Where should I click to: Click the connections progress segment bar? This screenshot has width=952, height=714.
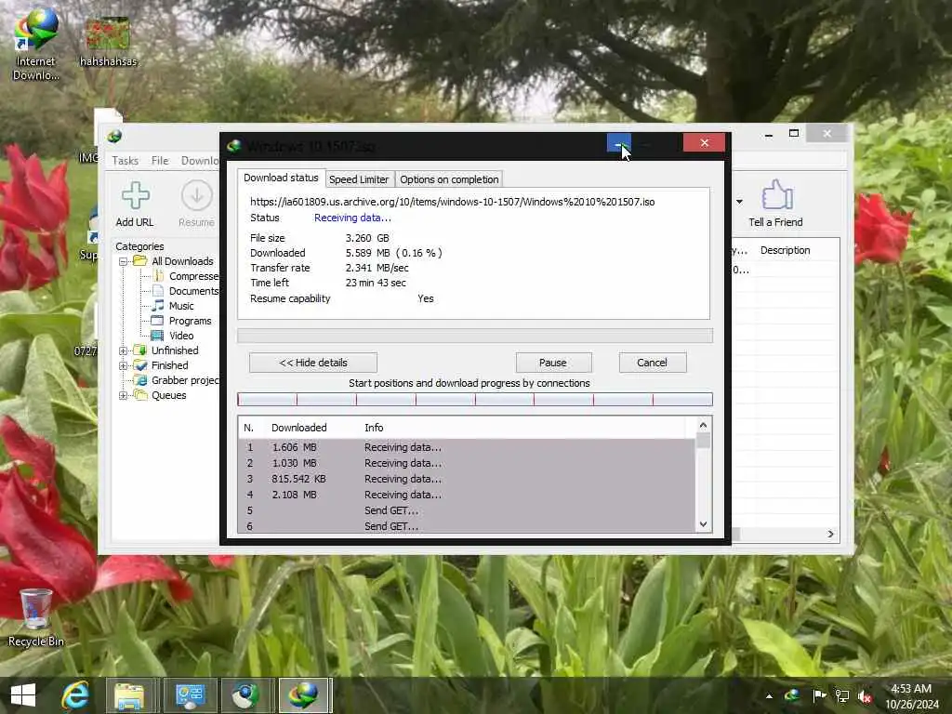point(475,399)
